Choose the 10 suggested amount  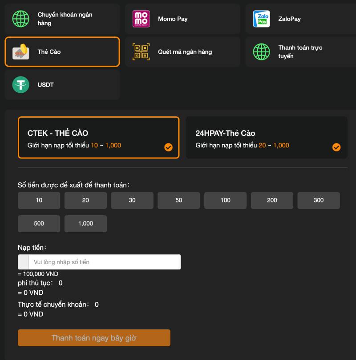click(39, 200)
